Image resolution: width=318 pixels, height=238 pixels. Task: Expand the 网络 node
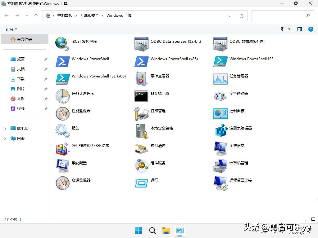[x=5, y=139]
